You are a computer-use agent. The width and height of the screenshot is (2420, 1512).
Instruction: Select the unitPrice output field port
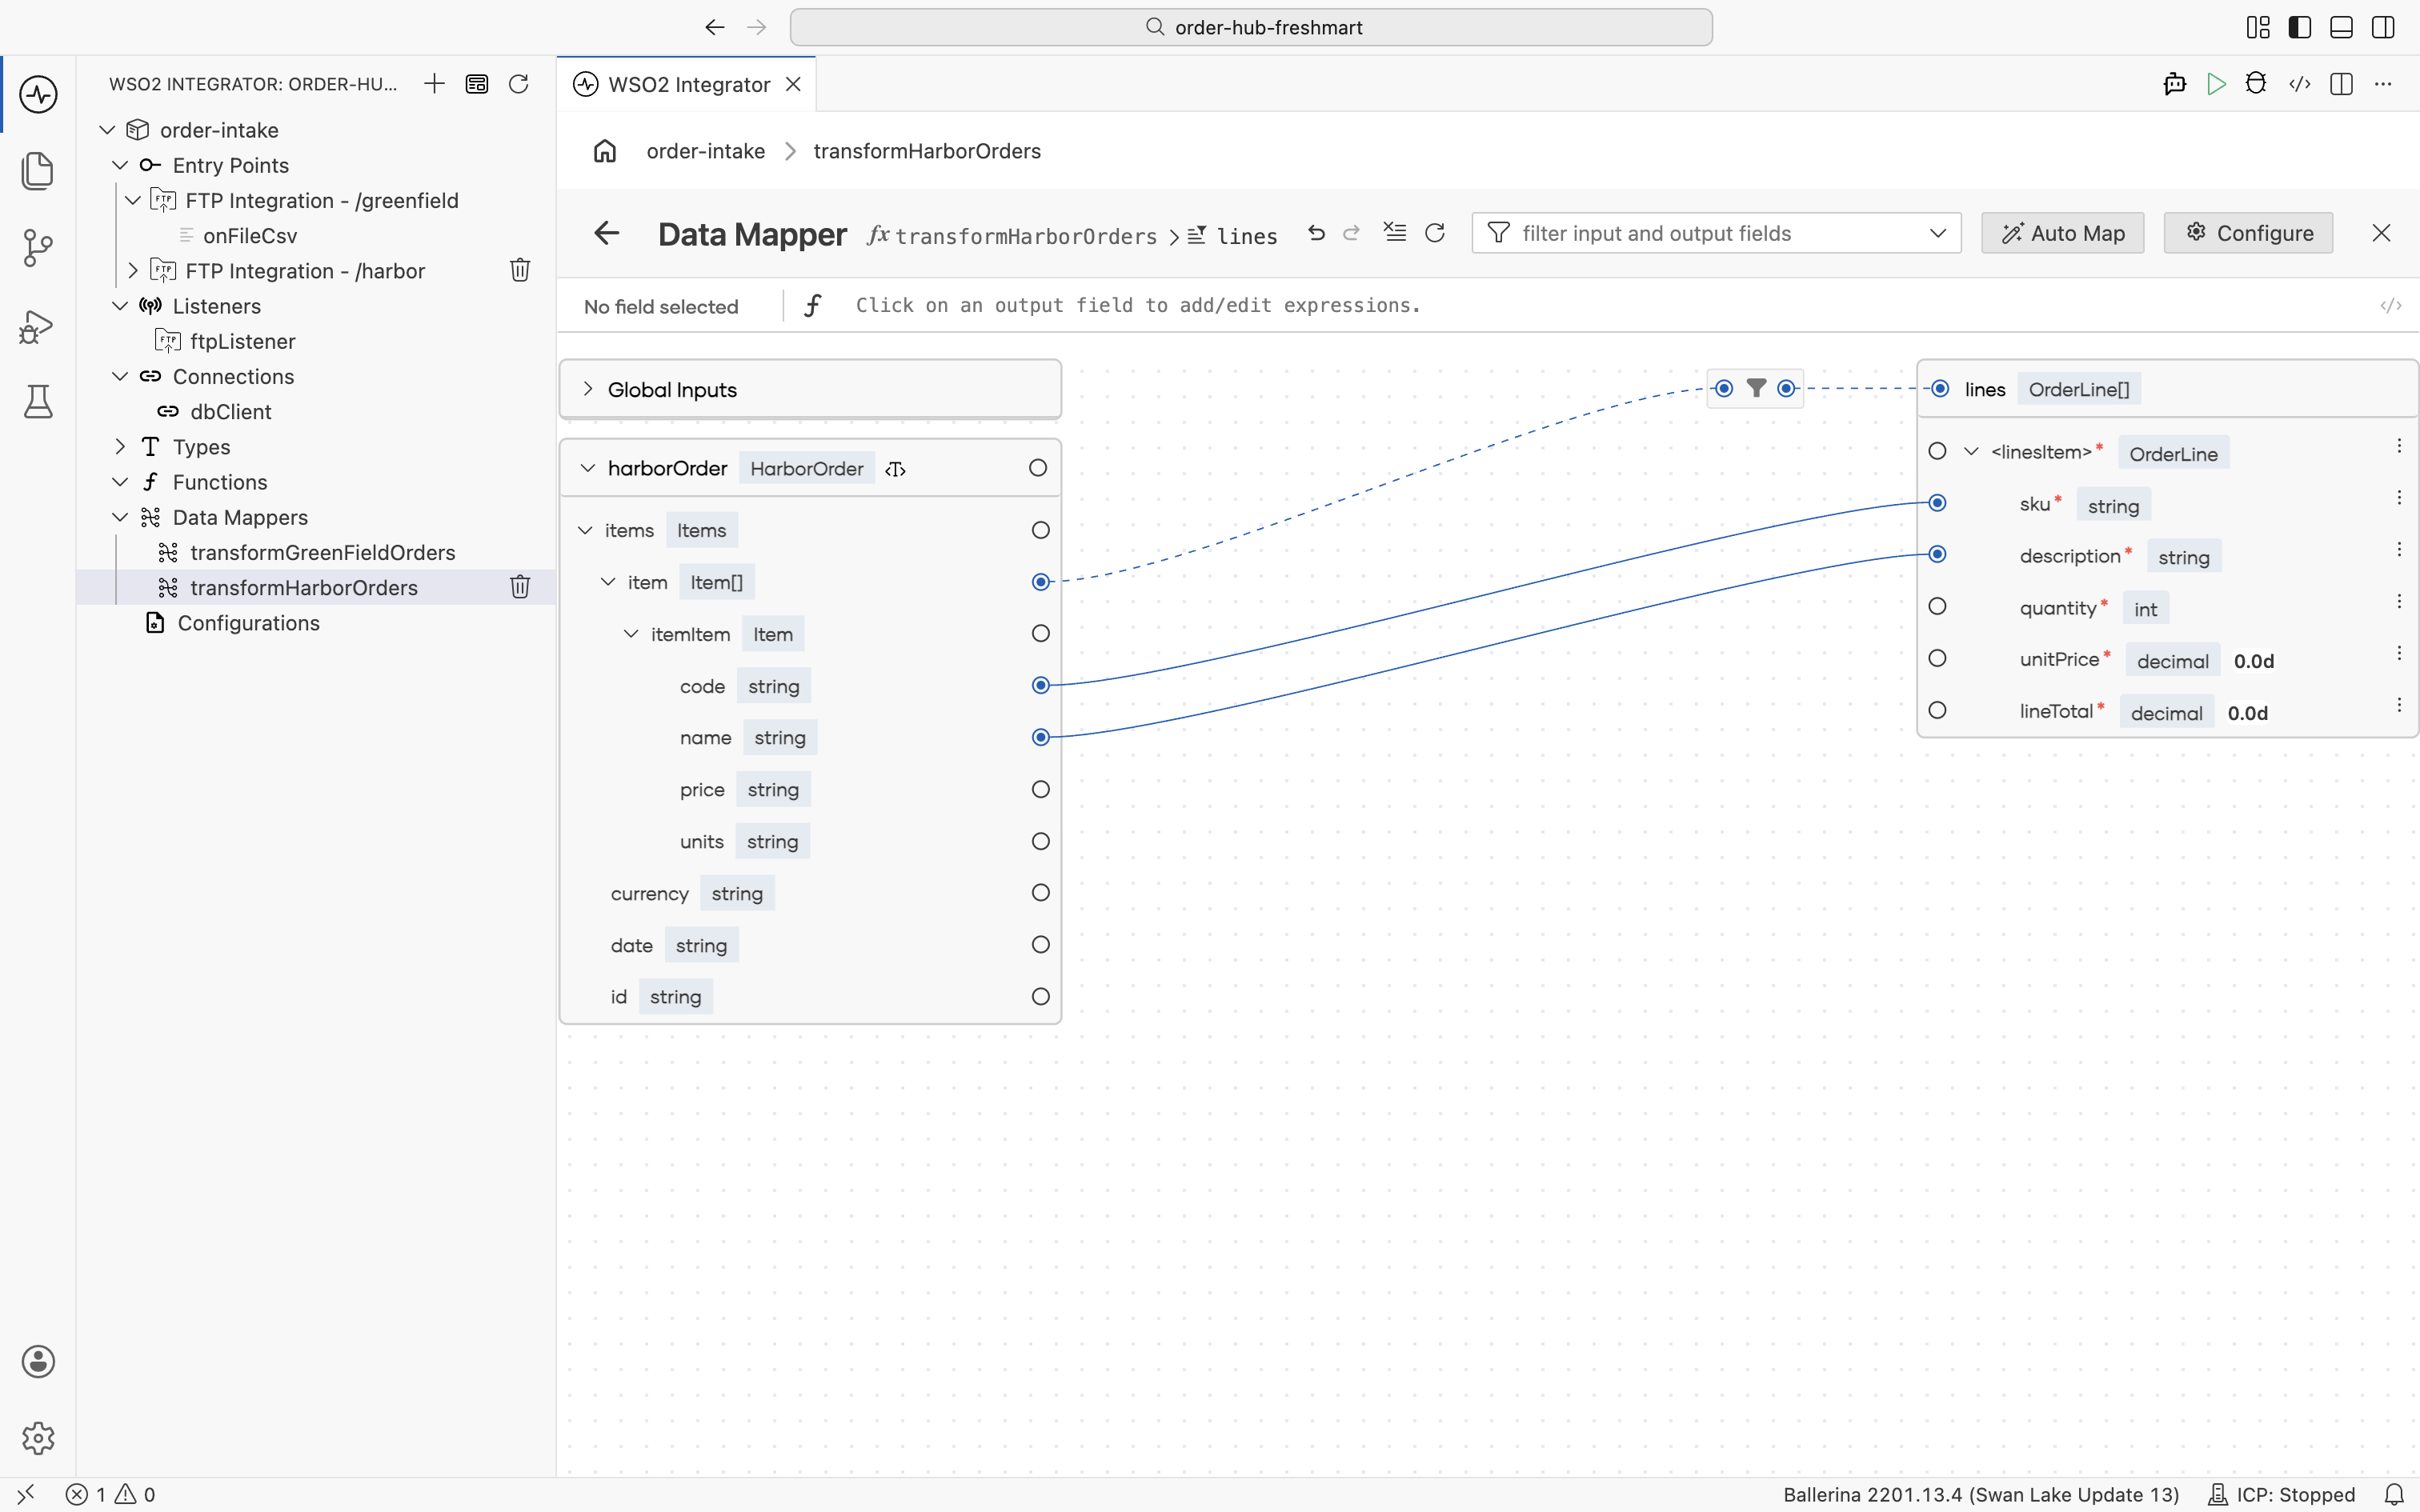(1937, 658)
